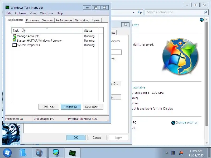Click the Task Manager title bar icon
Viewport: 211px width, 158px height.
click(7, 7)
